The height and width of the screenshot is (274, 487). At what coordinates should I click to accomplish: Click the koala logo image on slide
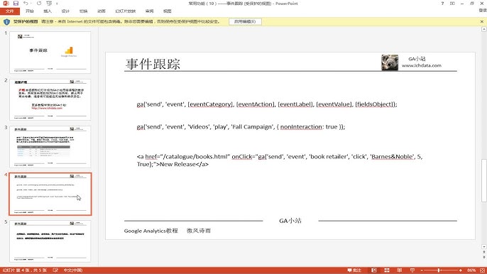[390, 62]
